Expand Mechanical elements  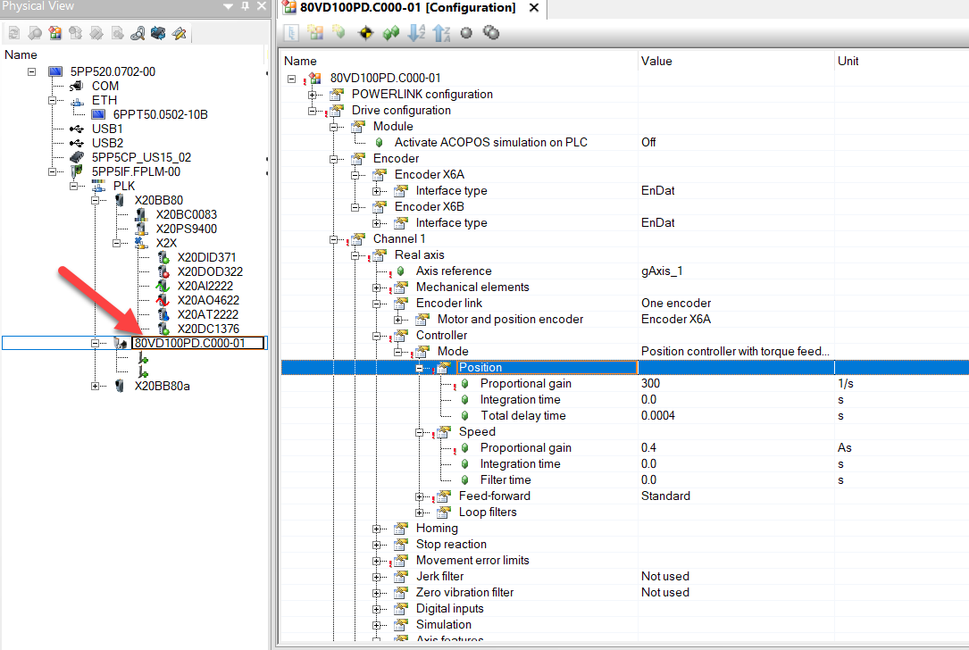(x=377, y=287)
